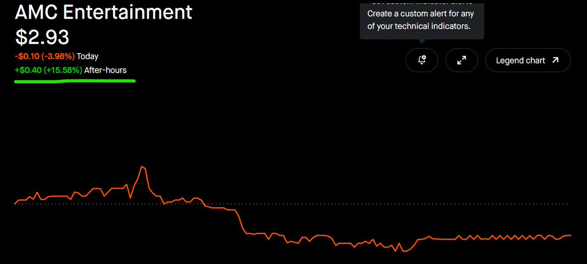Expand chart to fullscreen with arrows icon

(461, 60)
